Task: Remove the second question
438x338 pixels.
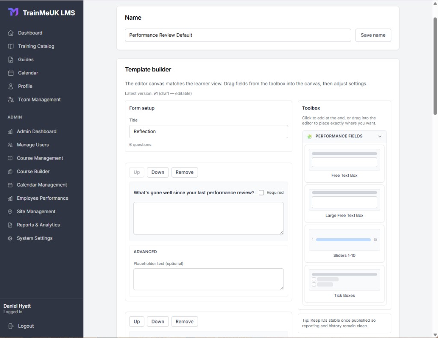Action: pyautogui.click(x=184, y=321)
